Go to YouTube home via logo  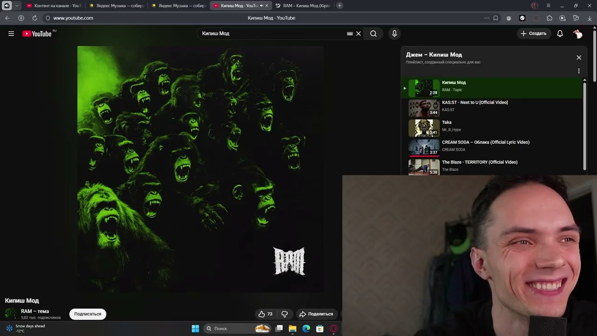pyautogui.click(x=37, y=34)
